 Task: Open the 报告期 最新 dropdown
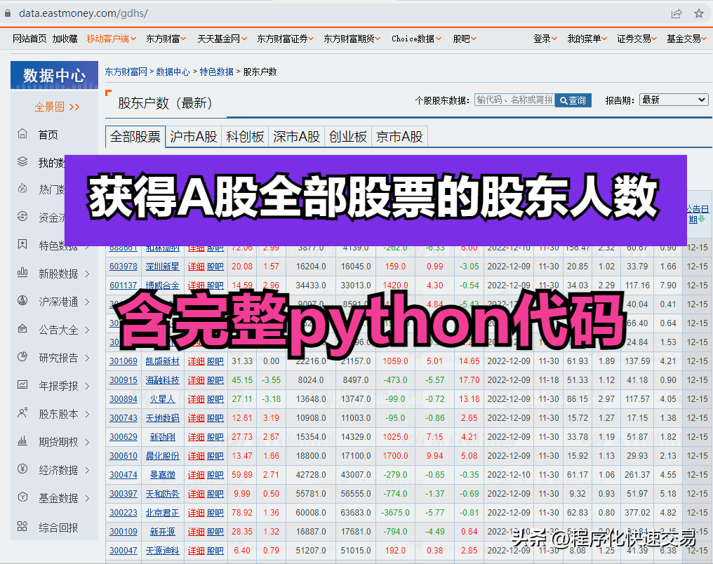pyautogui.click(x=674, y=100)
